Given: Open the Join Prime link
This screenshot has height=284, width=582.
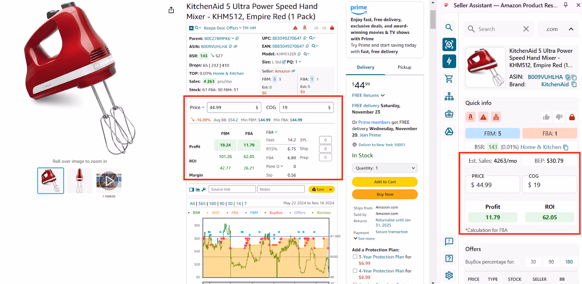Looking at the screenshot, I should (370, 135).
